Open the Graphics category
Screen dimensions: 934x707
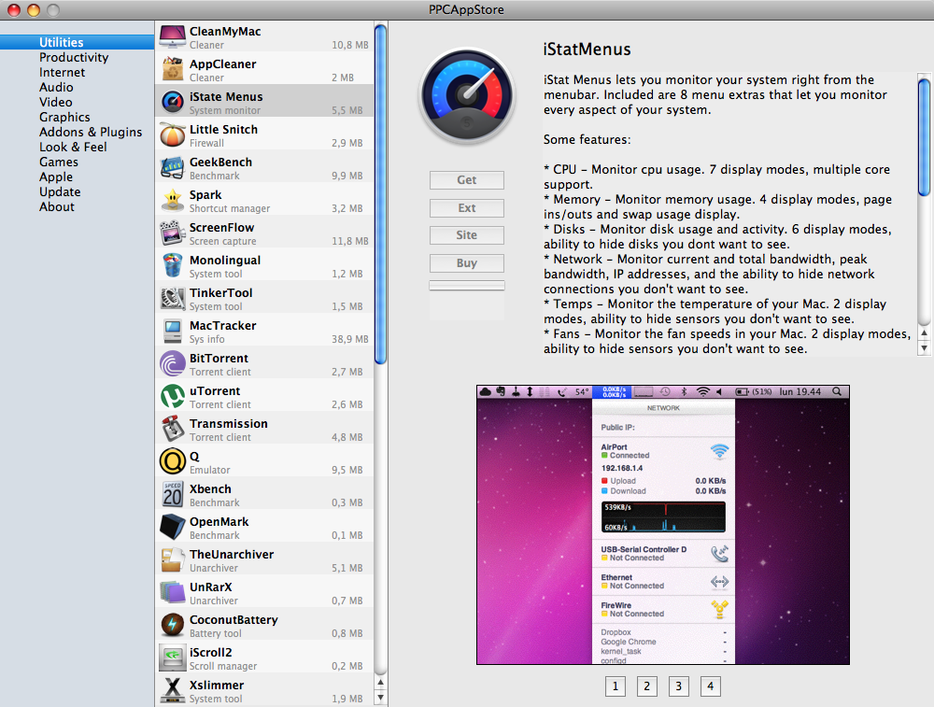pos(64,117)
